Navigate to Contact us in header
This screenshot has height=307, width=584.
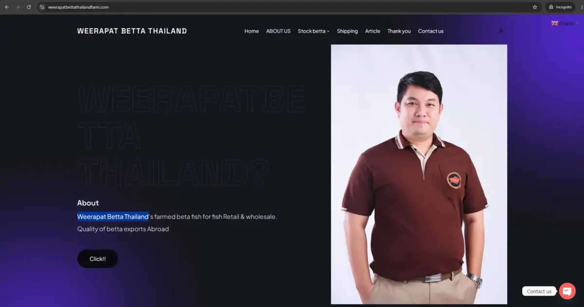click(431, 31)
